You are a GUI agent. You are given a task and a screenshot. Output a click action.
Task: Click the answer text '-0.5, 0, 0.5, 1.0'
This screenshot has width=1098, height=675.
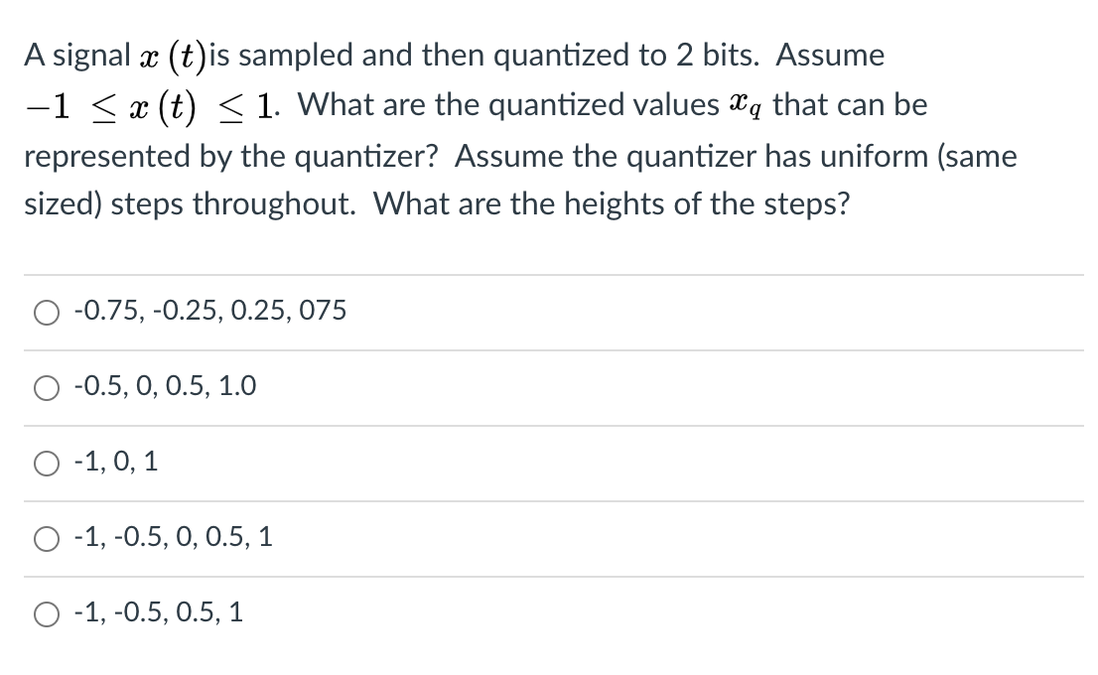[x=165, y=387]
